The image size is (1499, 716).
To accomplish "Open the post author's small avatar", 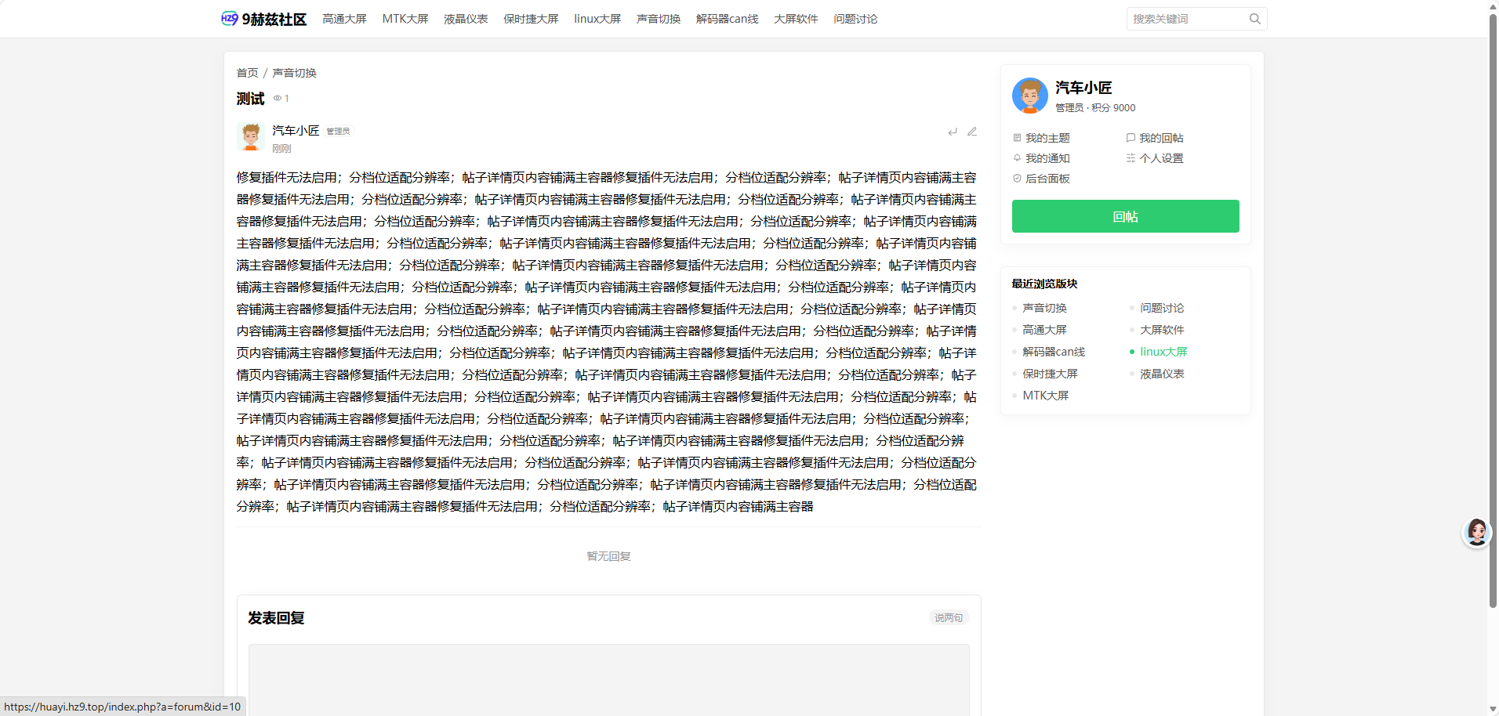I will 251,136.
